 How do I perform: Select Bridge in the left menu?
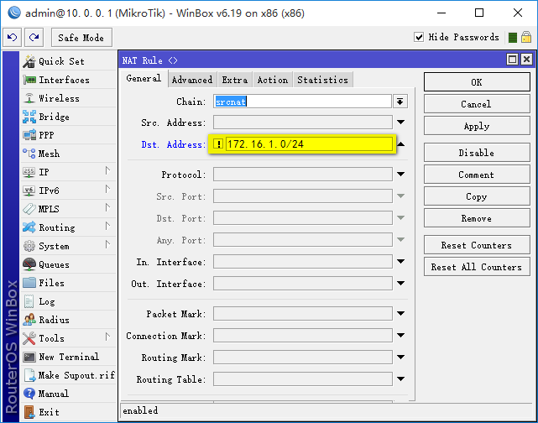tap(54, 117)
